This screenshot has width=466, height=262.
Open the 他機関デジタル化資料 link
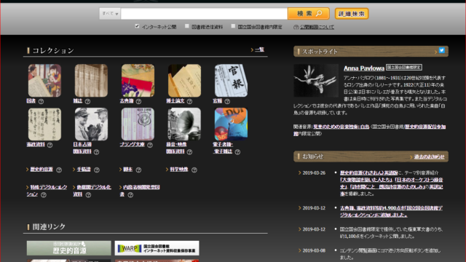pos(92,191)
